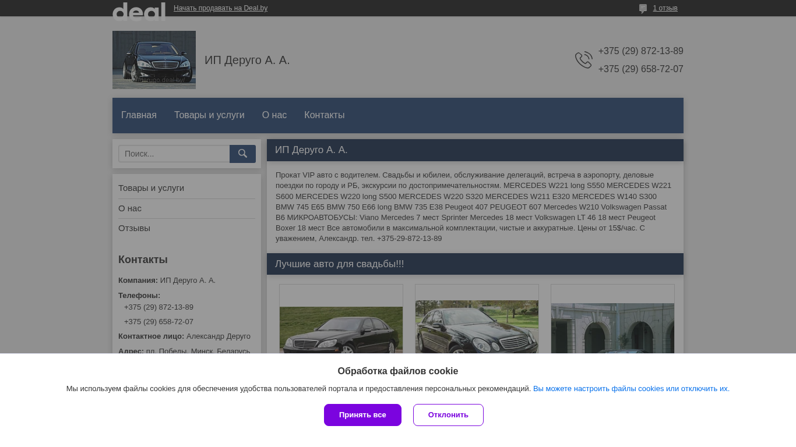This screenshot has height=447, width=796.
Task: Click the 'Обработка файлов cookie' banner title
Action: (x=398, y=371)
